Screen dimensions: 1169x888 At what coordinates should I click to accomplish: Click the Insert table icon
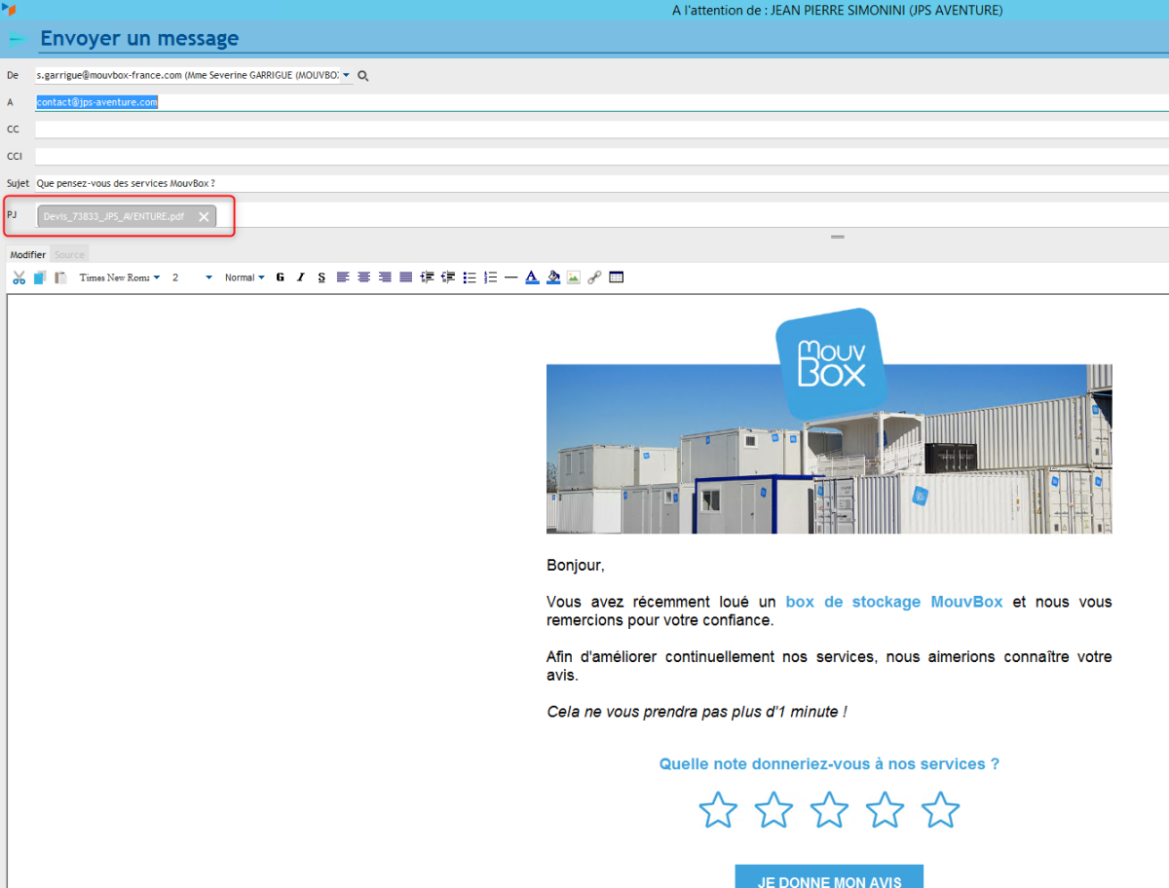pyautogui.click(x=616, y=277)
